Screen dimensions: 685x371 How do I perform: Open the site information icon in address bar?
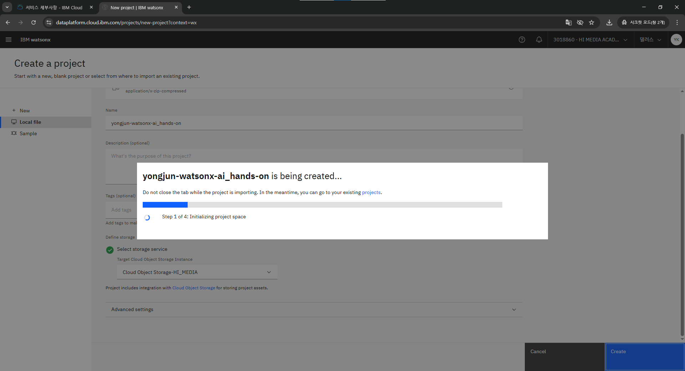tap(49, 22)
